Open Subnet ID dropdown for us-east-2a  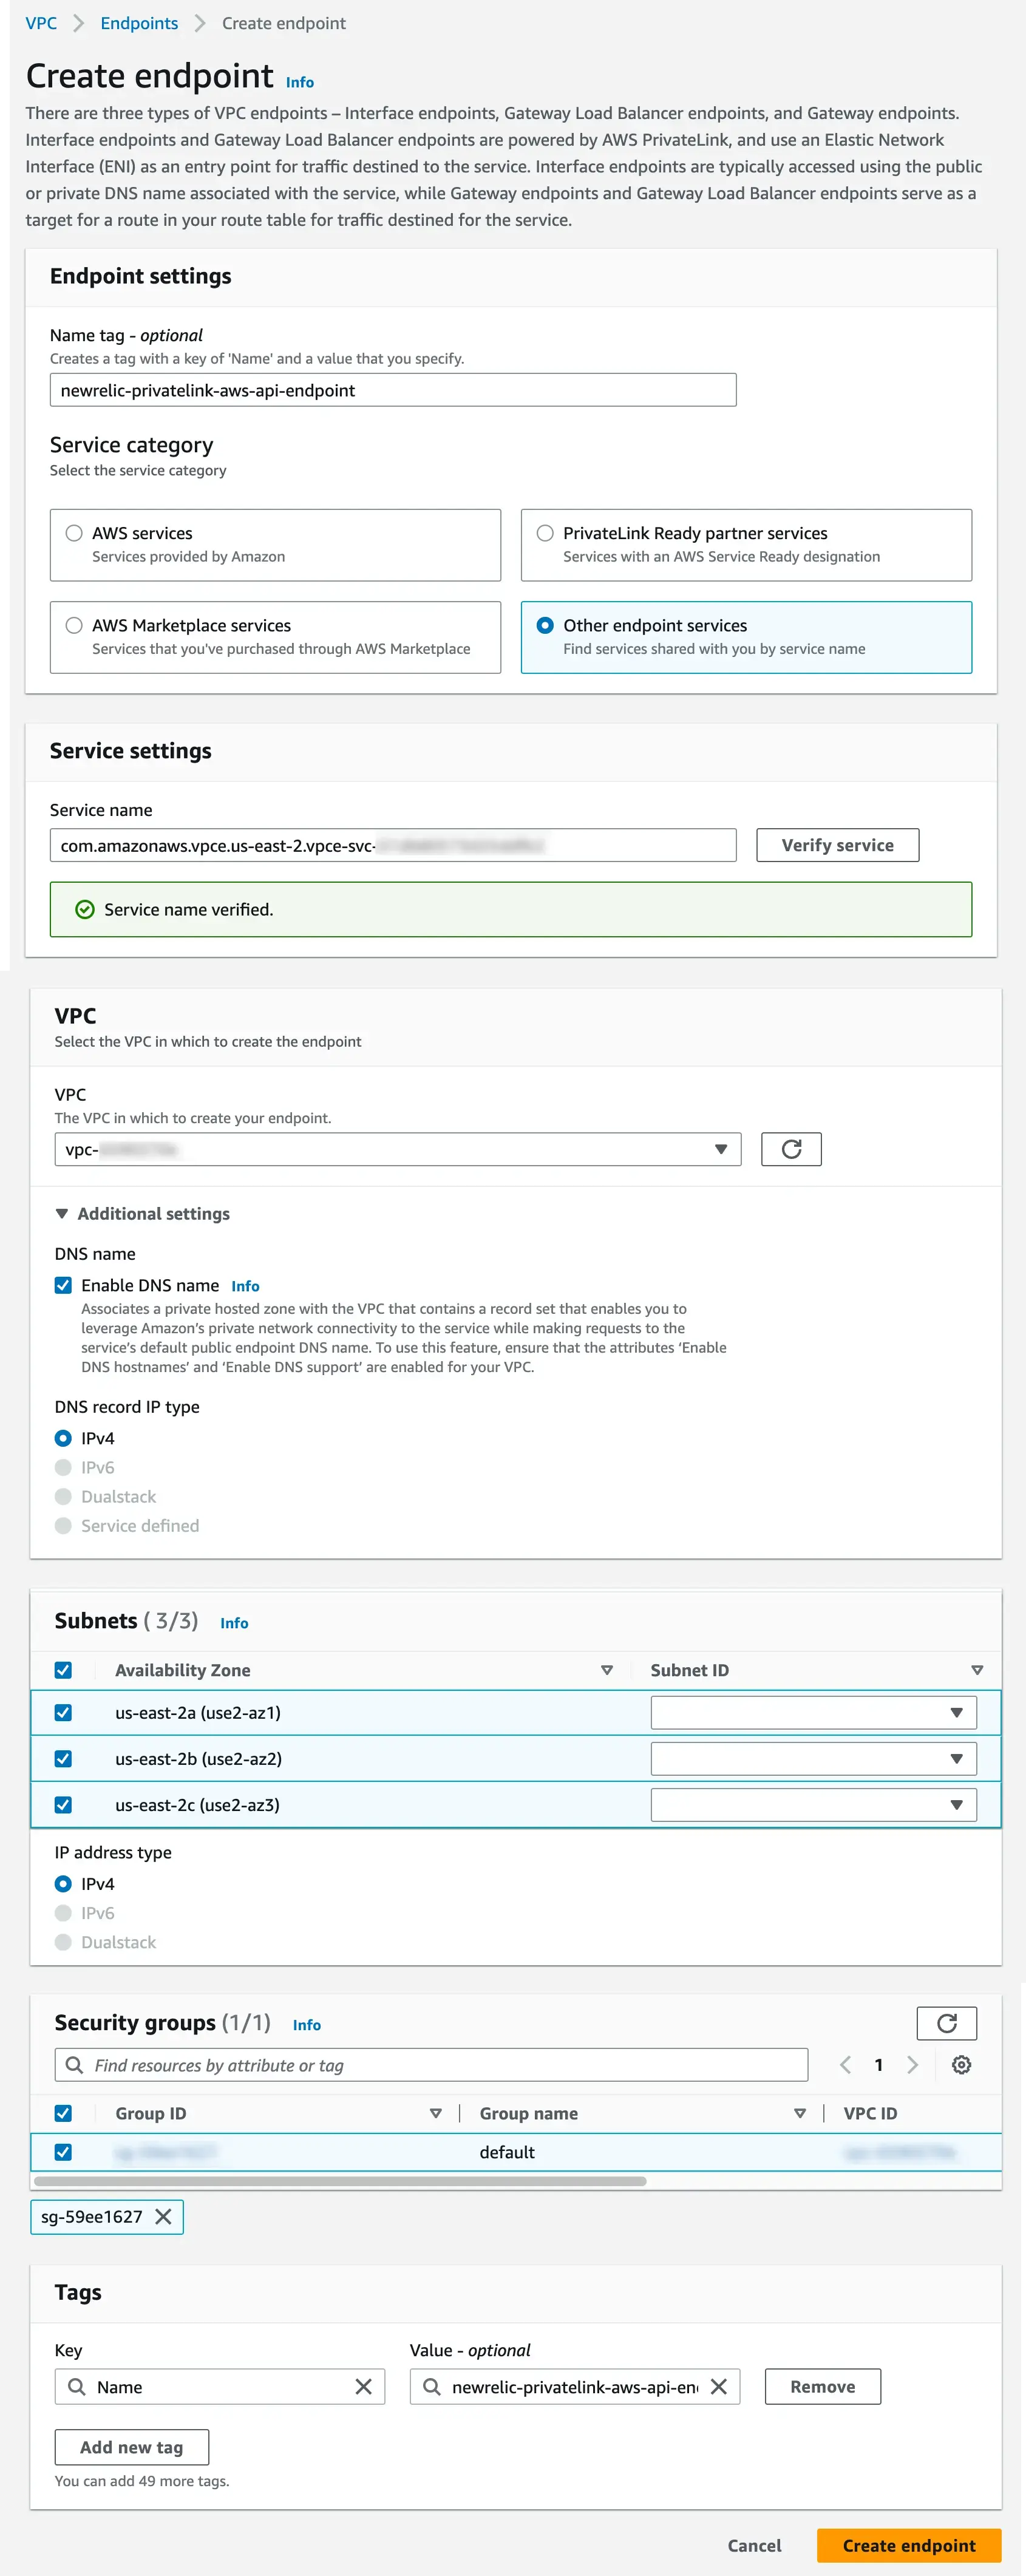point(812,1713)
